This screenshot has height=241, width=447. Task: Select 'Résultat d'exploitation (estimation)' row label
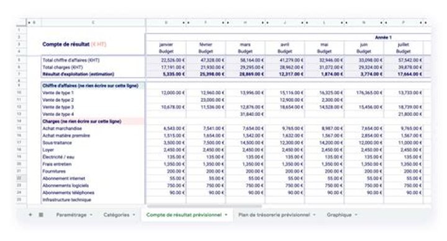(x=78, y=74)
